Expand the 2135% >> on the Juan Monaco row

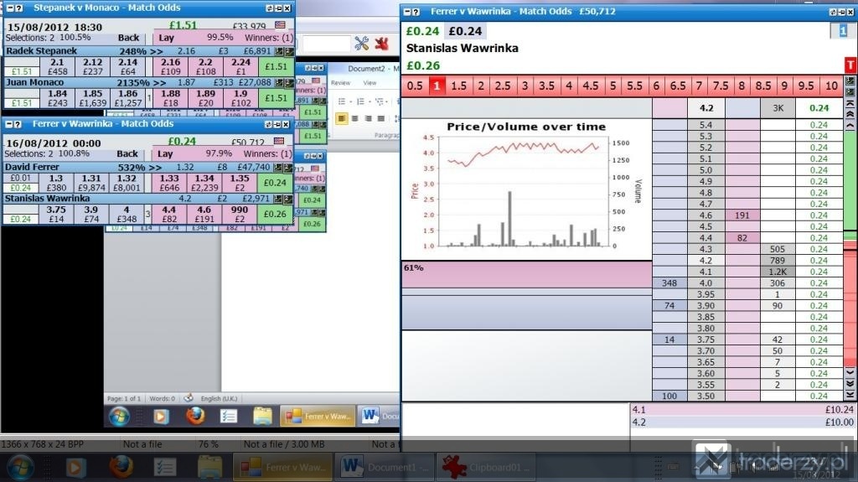click(x=141, y=83)
